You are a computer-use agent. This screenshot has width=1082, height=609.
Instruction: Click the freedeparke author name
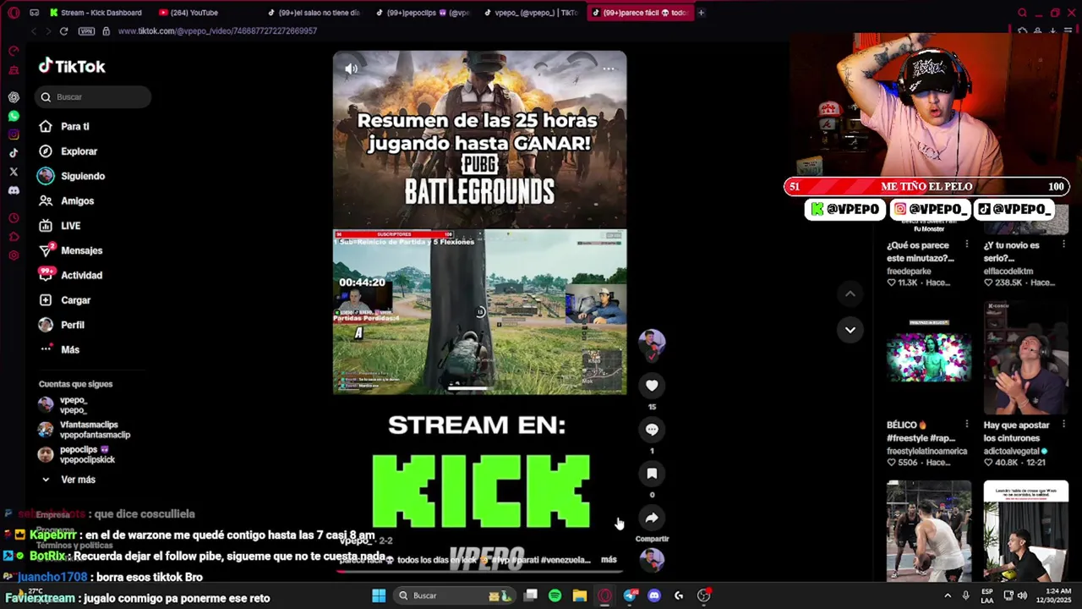[x=909, y=272]
